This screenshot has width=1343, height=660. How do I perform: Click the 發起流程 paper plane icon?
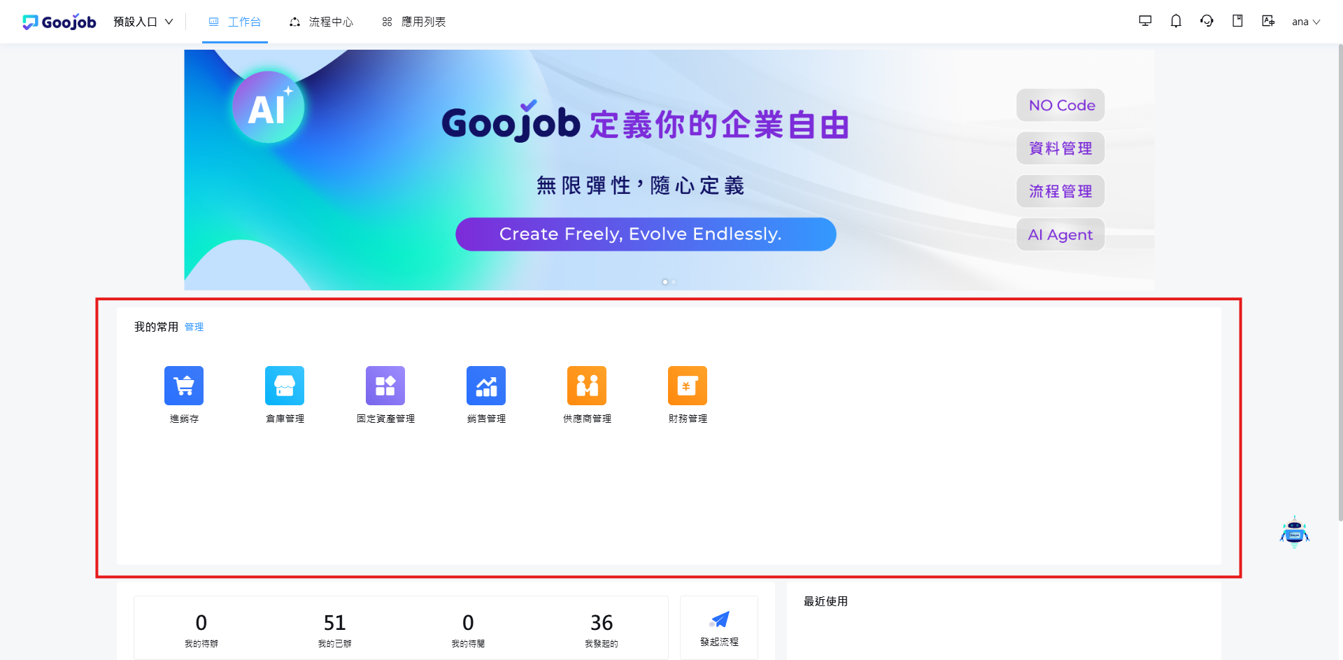click(719, 619)
